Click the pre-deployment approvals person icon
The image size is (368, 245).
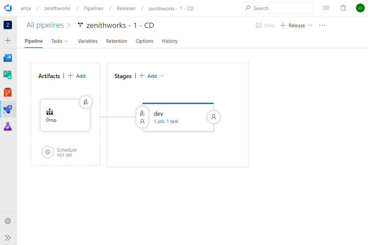click(142, 121)
